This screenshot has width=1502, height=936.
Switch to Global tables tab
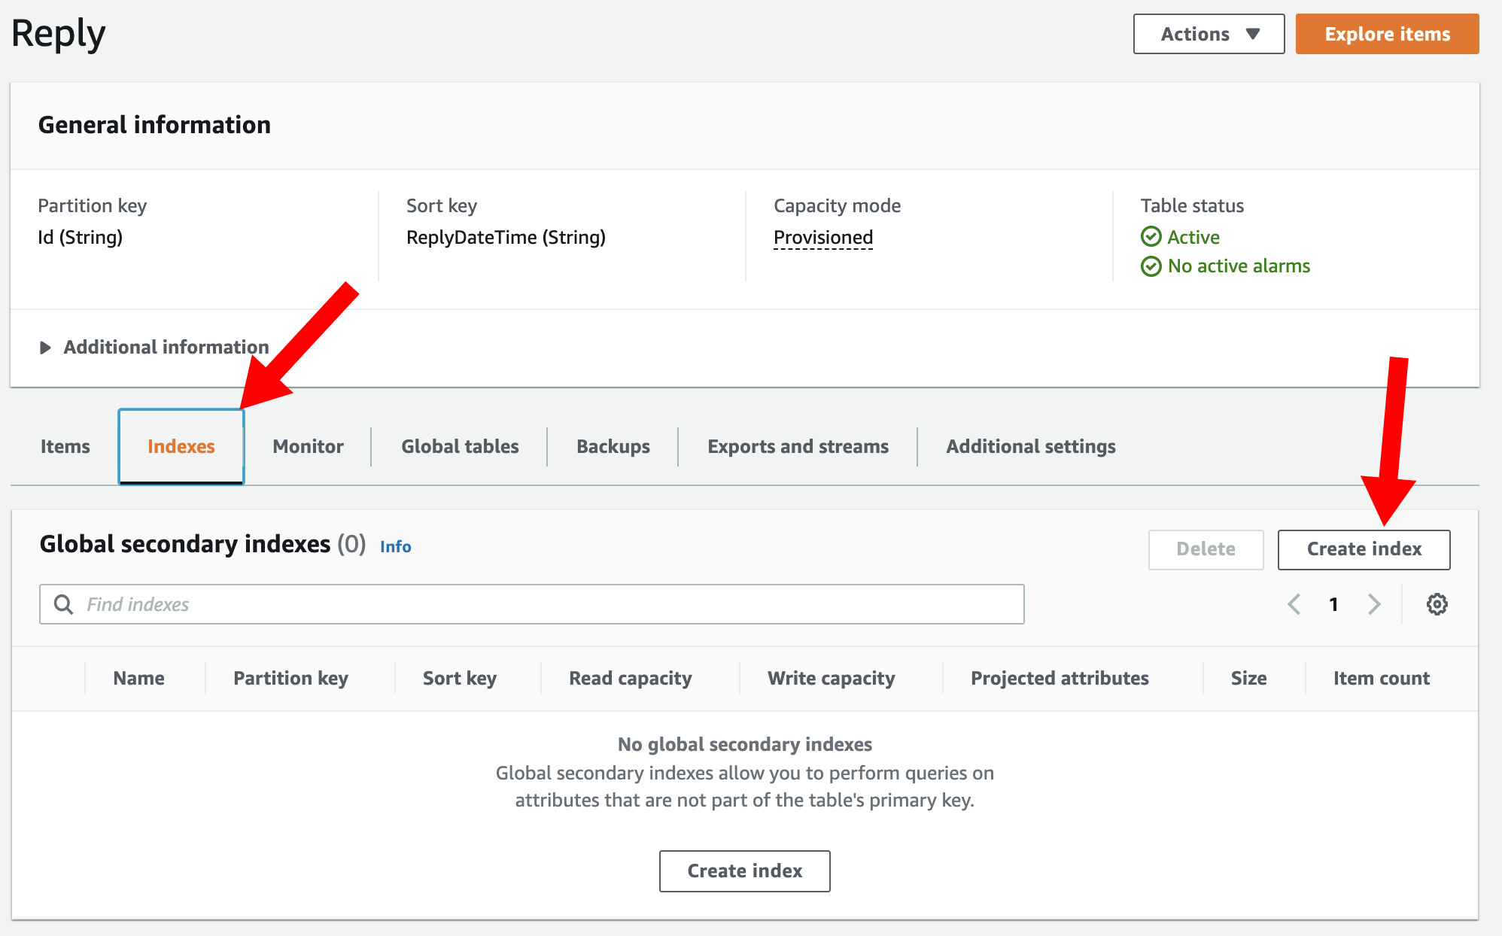coord(460,446)
